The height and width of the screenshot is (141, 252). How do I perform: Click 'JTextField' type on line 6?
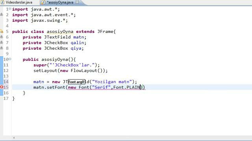pyautogui.click(x=57, y=37)
